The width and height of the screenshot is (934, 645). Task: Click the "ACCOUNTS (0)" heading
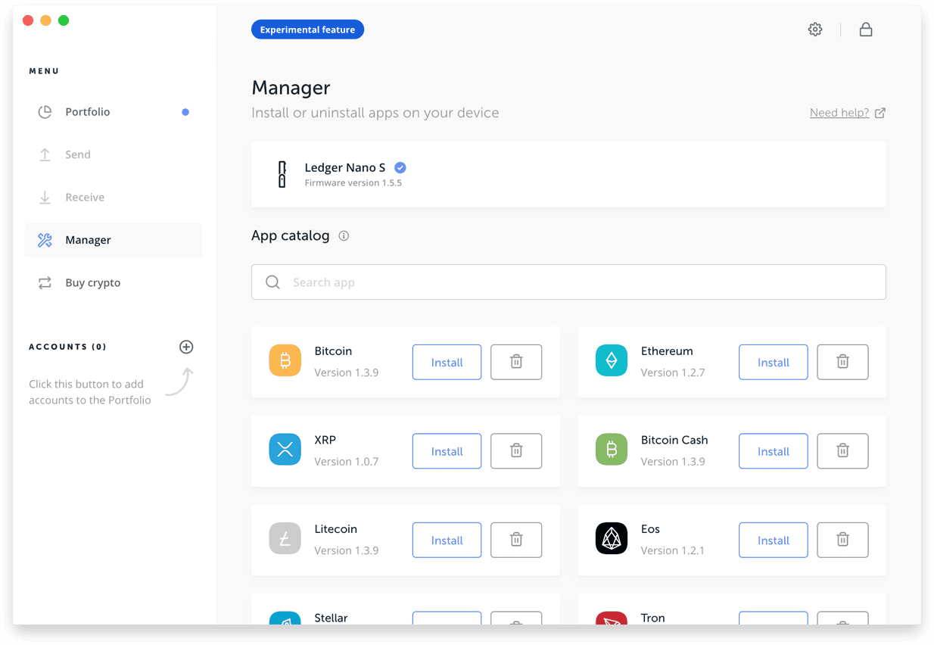point(67,347)
